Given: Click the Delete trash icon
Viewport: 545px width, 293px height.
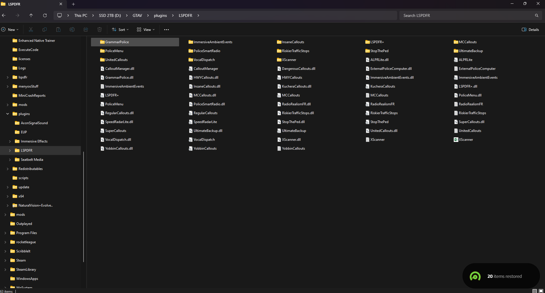Looking at the screenshot, I should pos(100,29).
